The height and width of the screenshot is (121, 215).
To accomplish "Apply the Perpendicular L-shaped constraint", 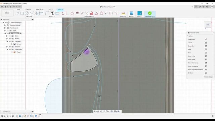I will tap(68, 13).
